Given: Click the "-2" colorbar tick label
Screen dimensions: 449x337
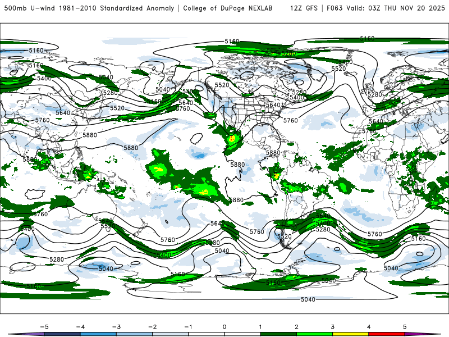Looking at the screenshot, I should [x=152, y=327].
